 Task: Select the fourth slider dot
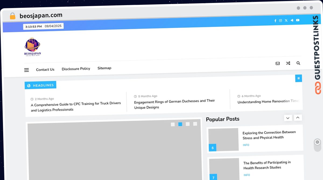pos(195,124)
